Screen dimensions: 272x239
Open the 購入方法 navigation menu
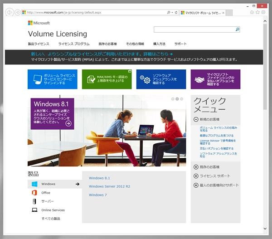pos(159,44)
